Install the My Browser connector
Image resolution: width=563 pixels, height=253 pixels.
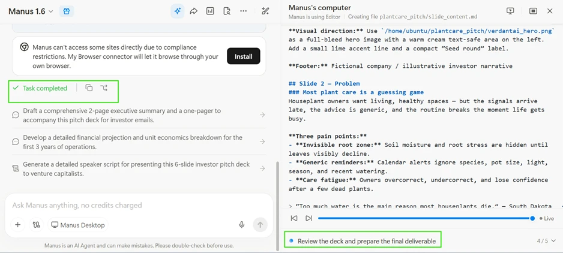coord(244,56)
